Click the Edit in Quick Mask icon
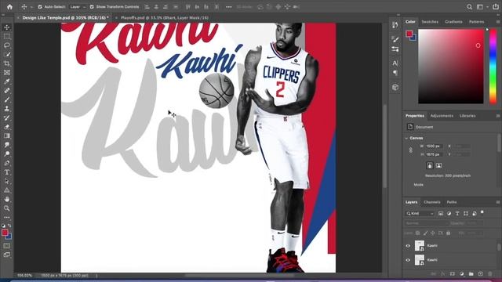The height and width of the screenshot is (282, 502). [x=7, y=246]
